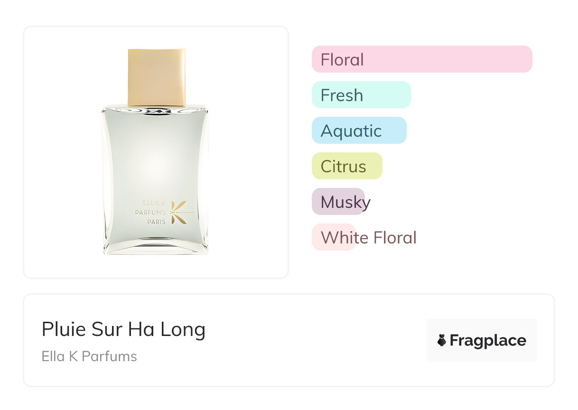Click the PARFUMS text on the bottle
The width and height of the screenshot is (578, 410).
(150, 213)
